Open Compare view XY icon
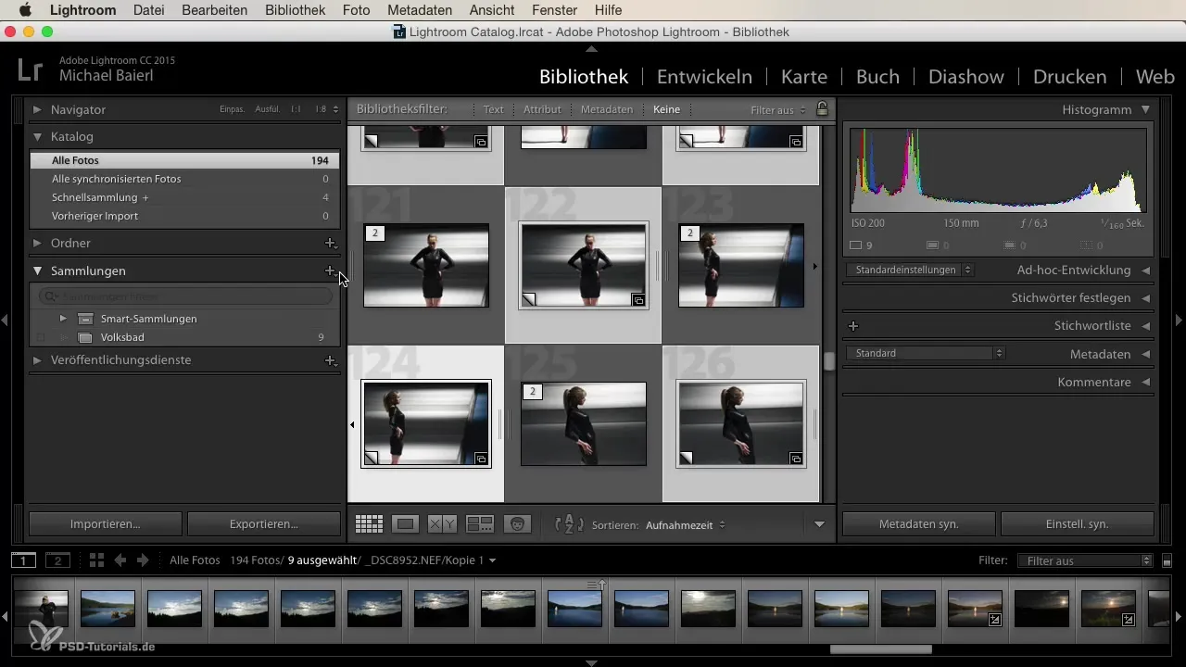Viewport: 1186px width, 667px height. click(442, 524)
